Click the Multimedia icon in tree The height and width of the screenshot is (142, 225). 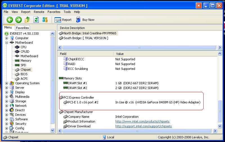[12, 97]
